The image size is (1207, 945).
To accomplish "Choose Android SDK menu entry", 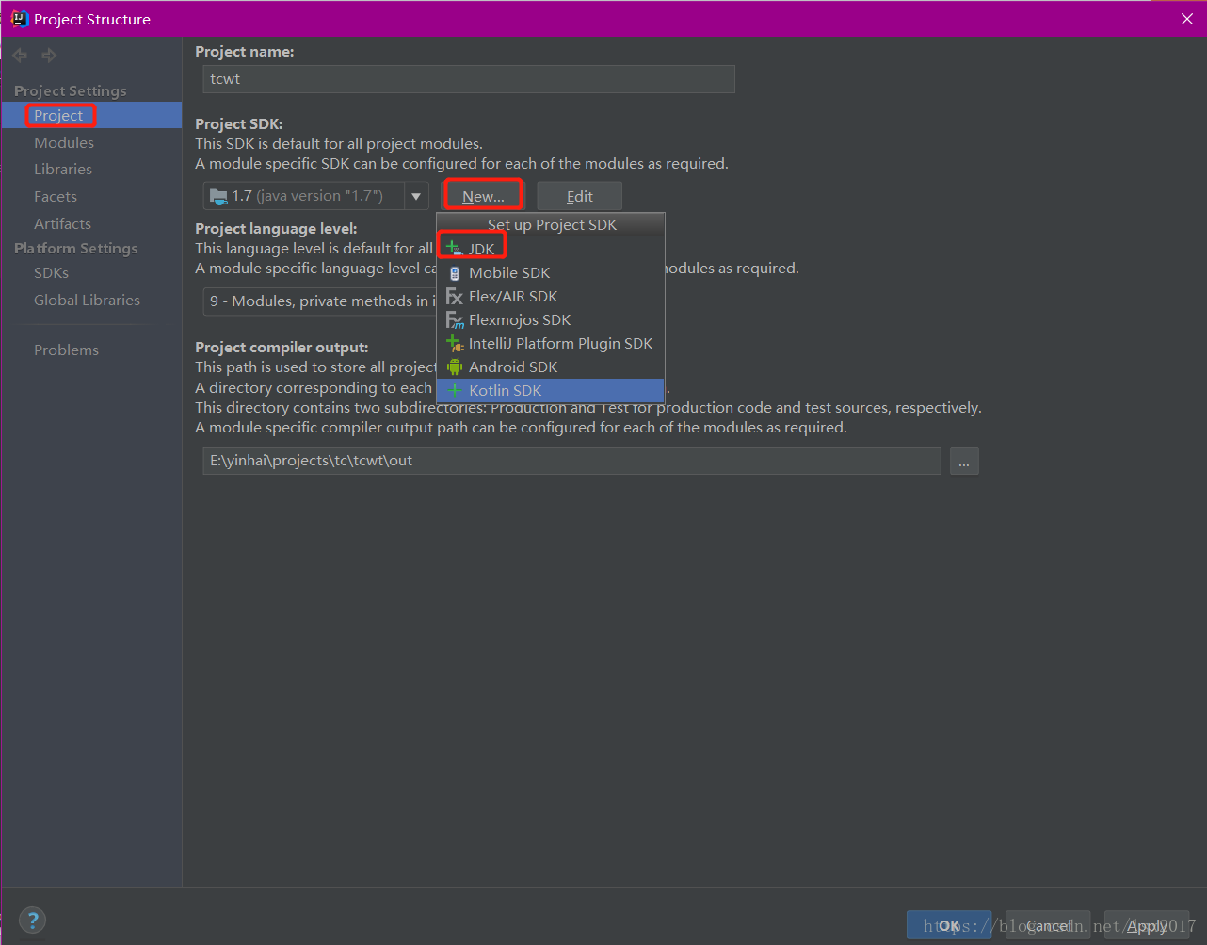I will click(551, 367).
